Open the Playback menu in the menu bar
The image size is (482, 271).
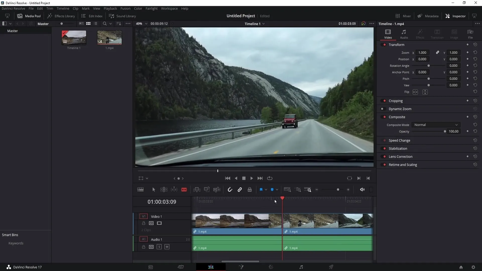(110, 8)
